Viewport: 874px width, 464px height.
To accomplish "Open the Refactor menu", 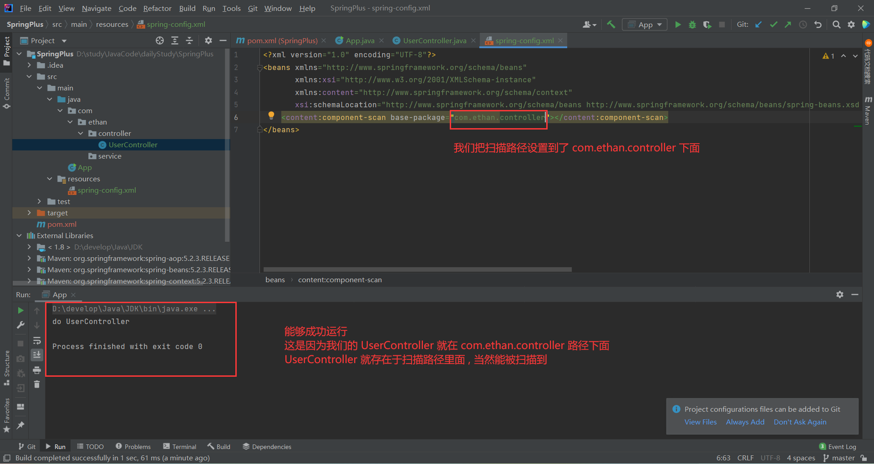I will click(x=157, y=8).
